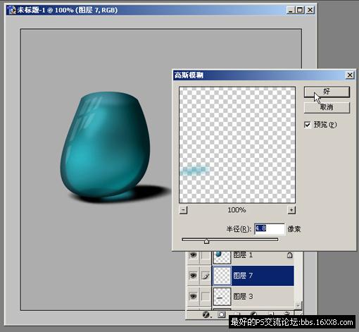Click the link box beside 图层 3
This screenshot has width=359, height=332.
(x=206, y=296)
